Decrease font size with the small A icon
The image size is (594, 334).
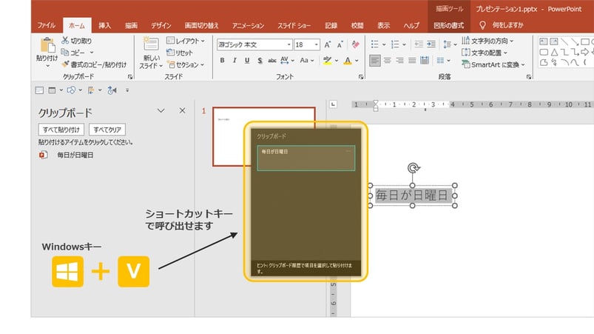[340, 44]
